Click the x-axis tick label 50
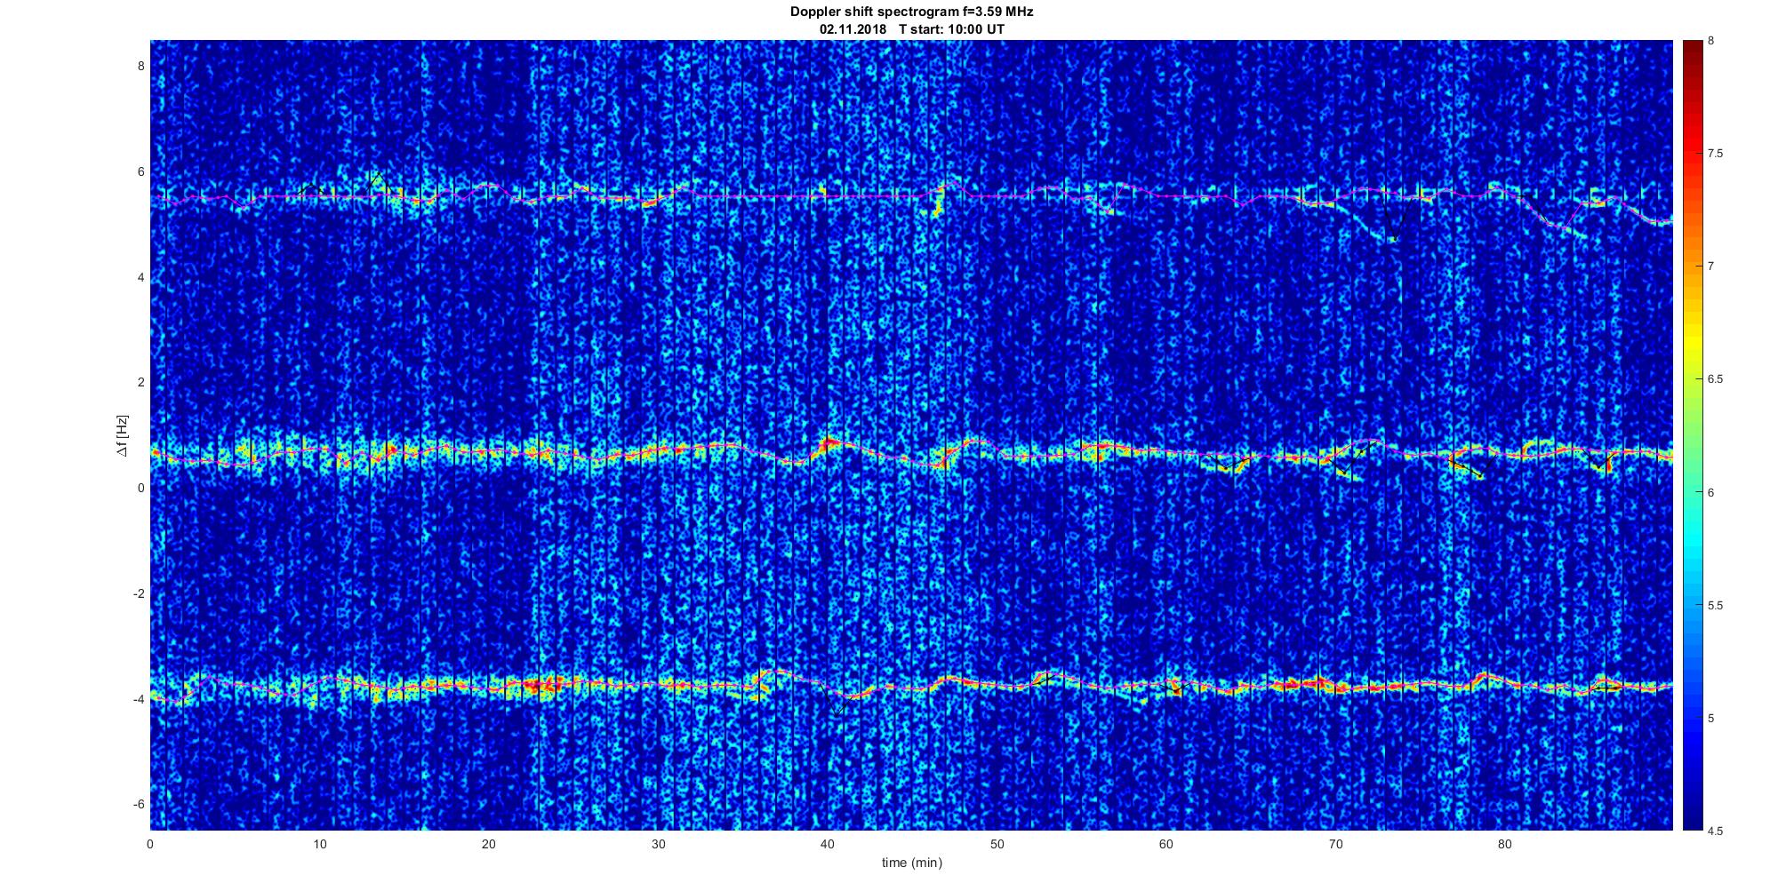 click(x=997, y=843)
